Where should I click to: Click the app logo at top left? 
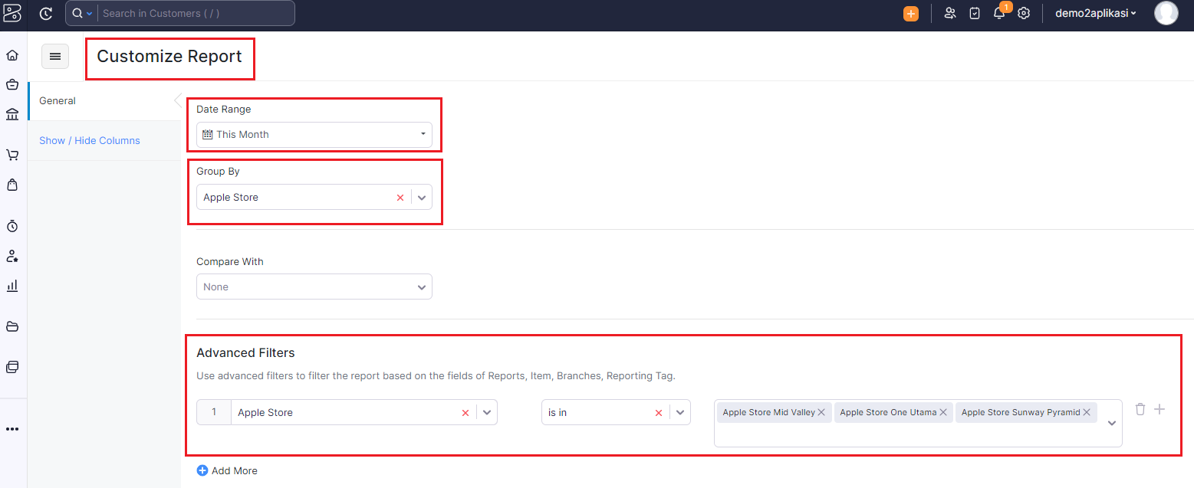[12, 13]
